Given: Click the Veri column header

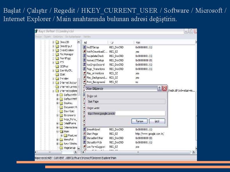Looking at the screenshot, I should (165, 42).
